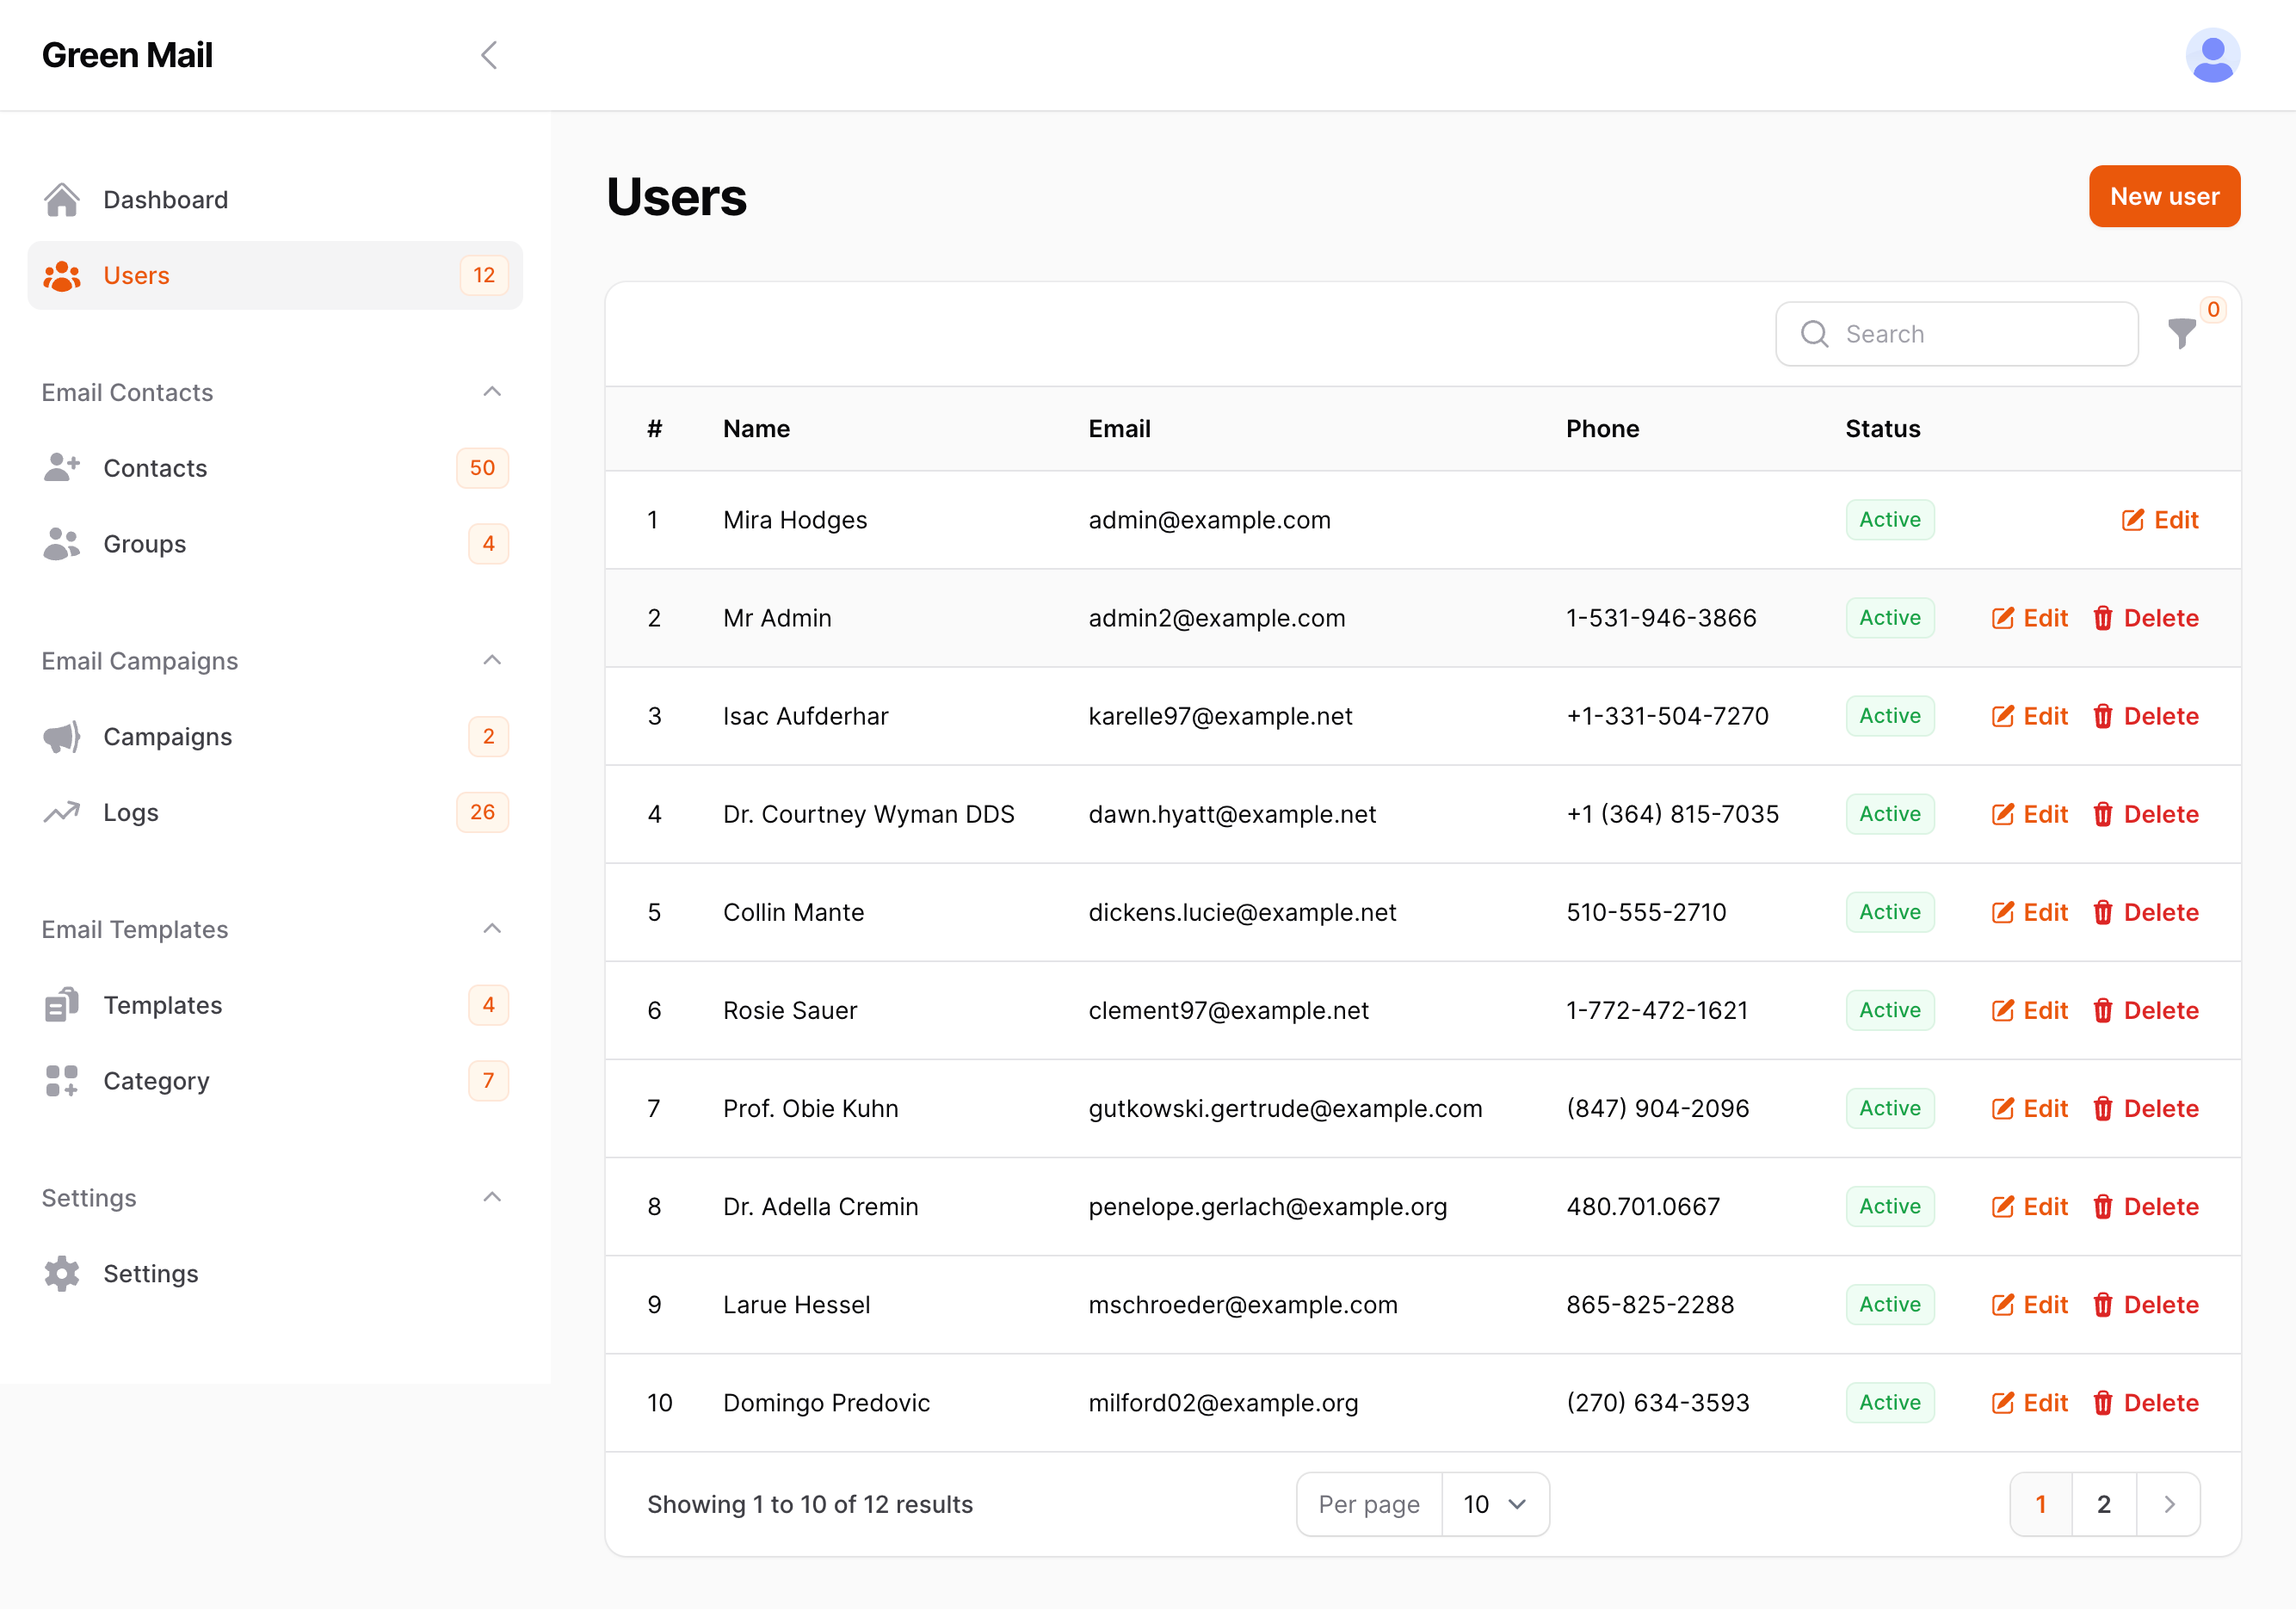The height and width of the screenshot is (1611, 2296).
Task: Click the Logs chart icon
Action: (62, 812)
